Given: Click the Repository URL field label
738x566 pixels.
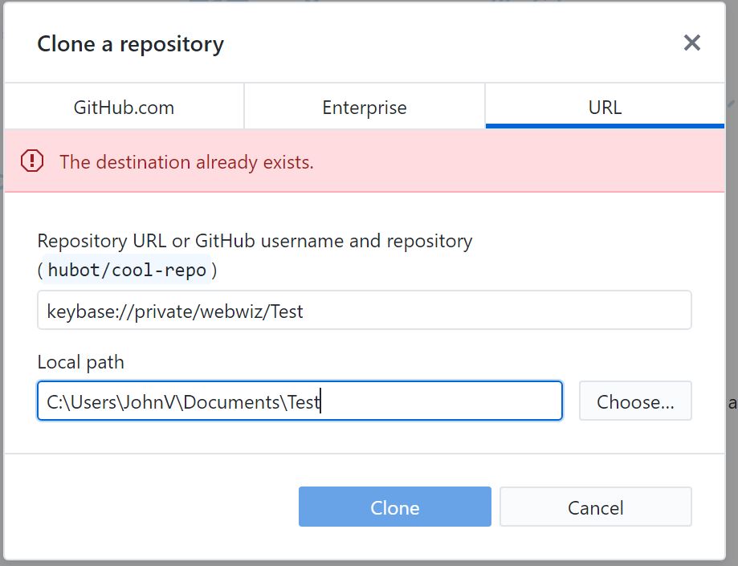Looking at the screenshot, I should pyautogui.click(x=255, y=240).
